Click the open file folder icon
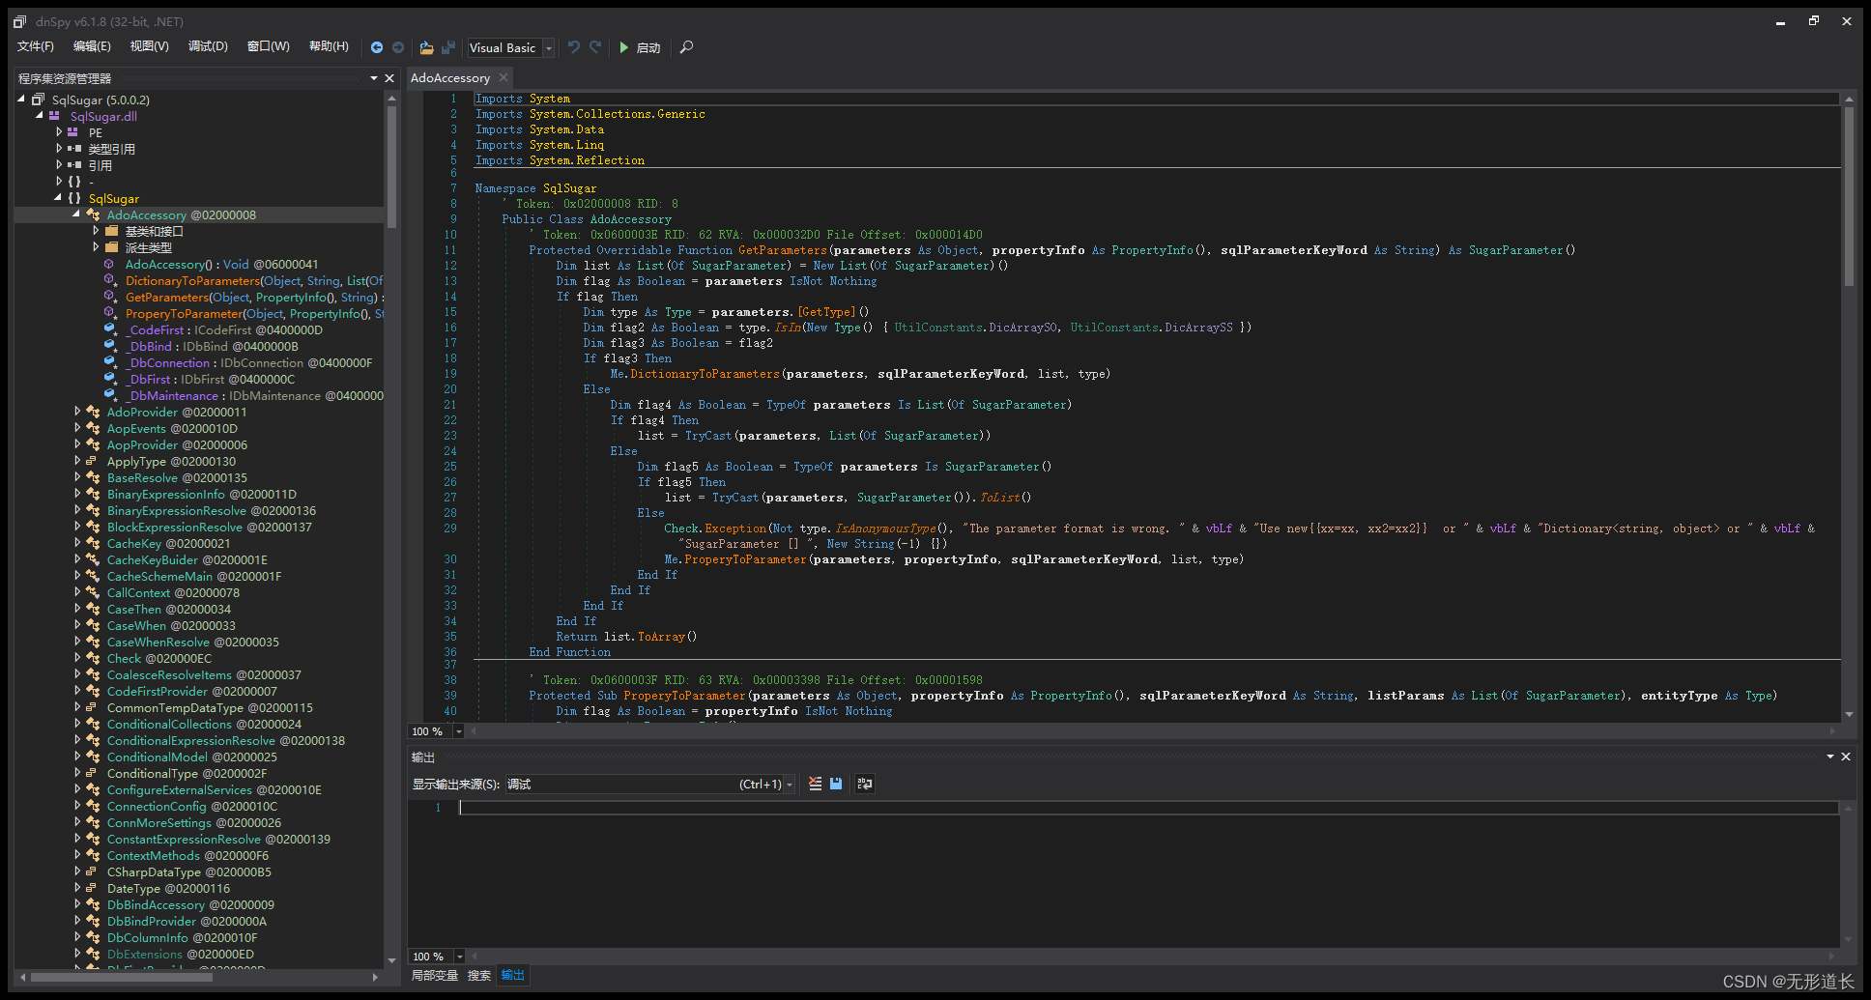1871x1000 pixels. pos(426,47)
